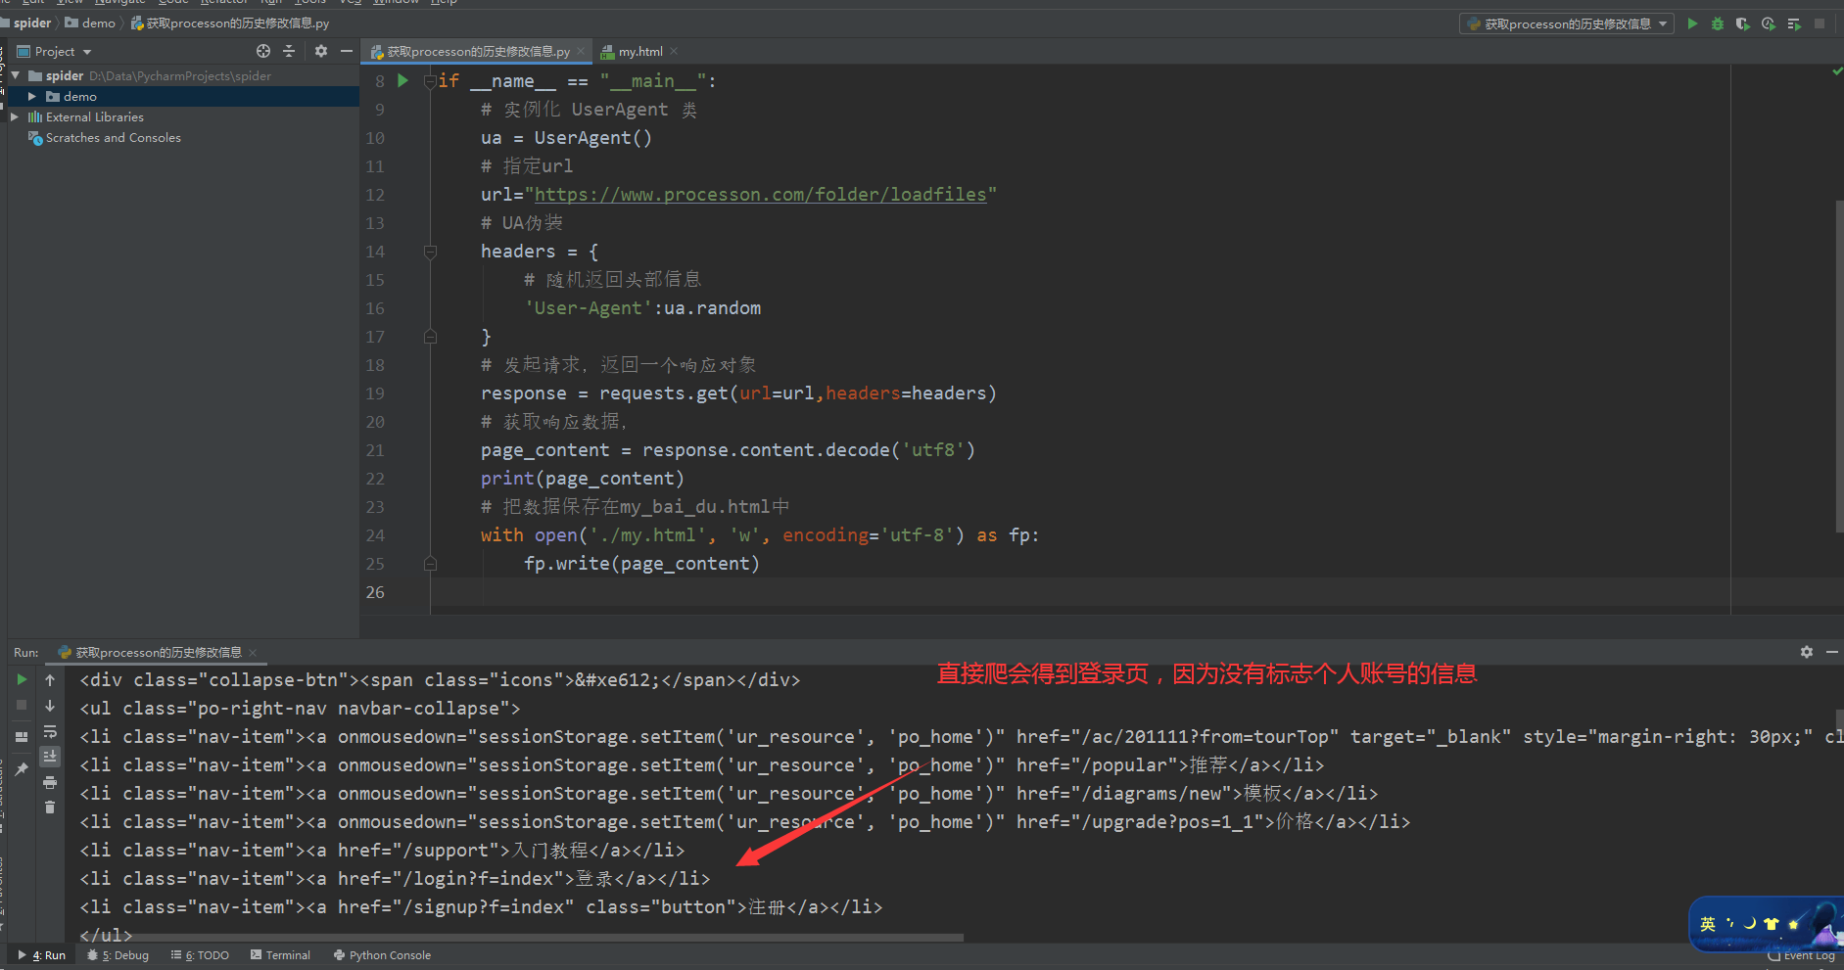Expand the demo folder
The height and width of the screenshot is (970, 1844).
(x=32, y=96)
